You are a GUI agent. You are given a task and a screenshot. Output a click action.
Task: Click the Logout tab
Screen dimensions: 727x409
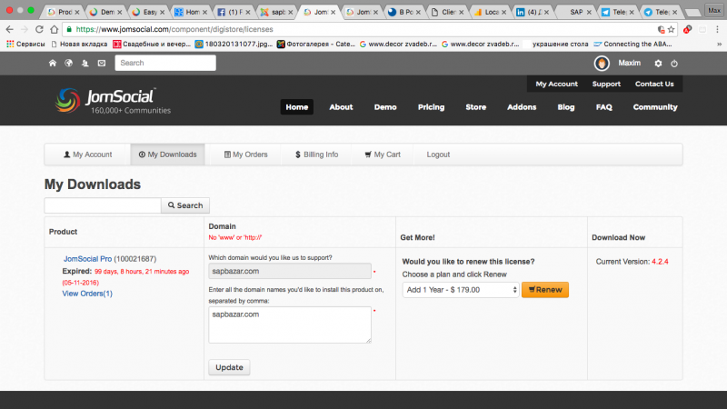pyautogui.click(x=438, y=155)
